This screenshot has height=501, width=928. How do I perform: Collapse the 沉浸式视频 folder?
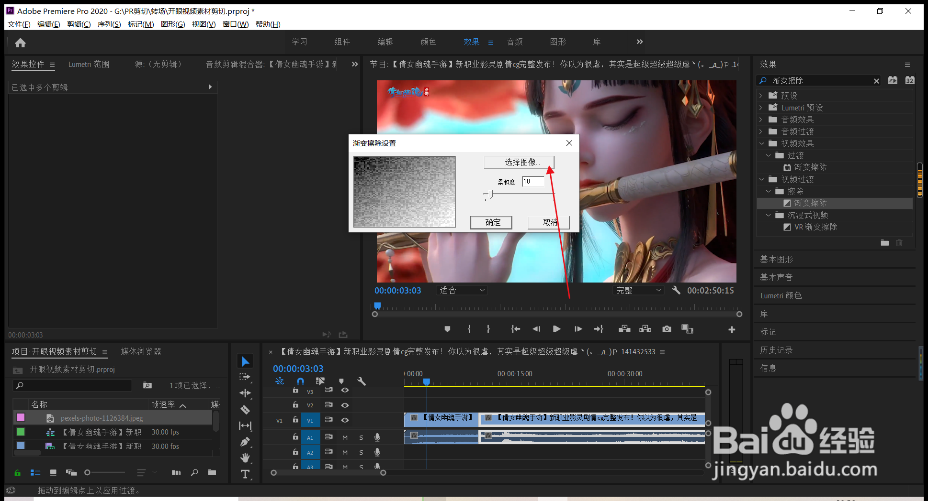pos(768,215)
